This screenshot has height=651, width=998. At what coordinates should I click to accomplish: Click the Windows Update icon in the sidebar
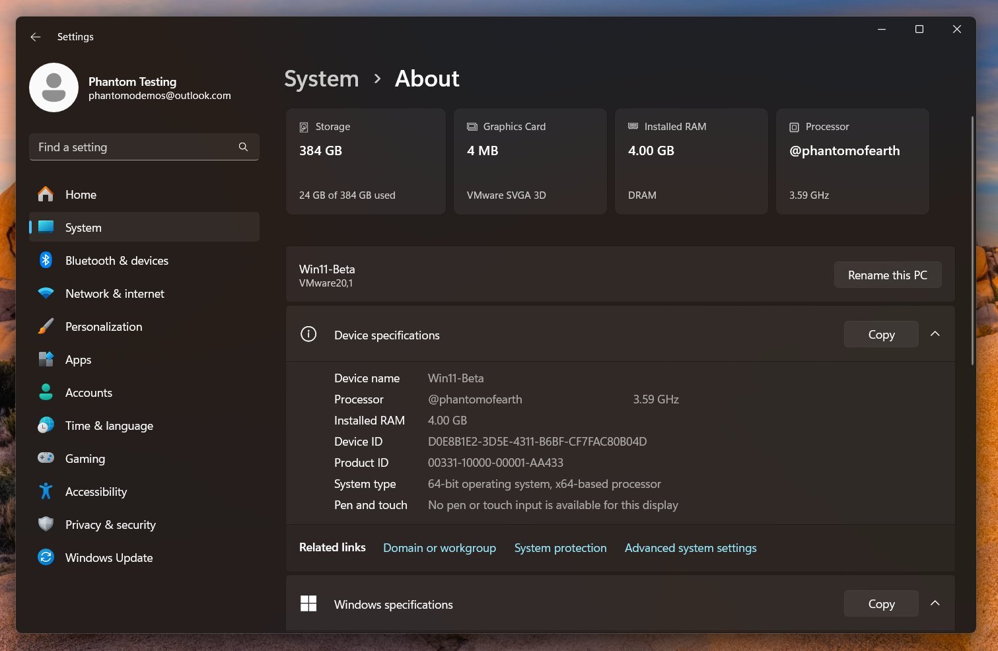coord(45,557)
